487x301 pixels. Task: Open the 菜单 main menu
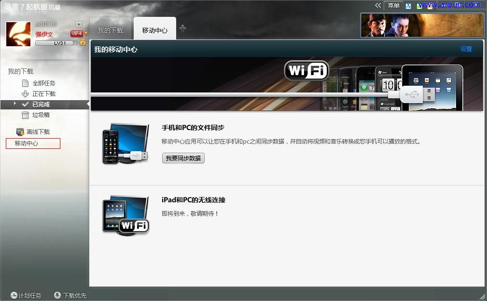click(x=393, y=5)
